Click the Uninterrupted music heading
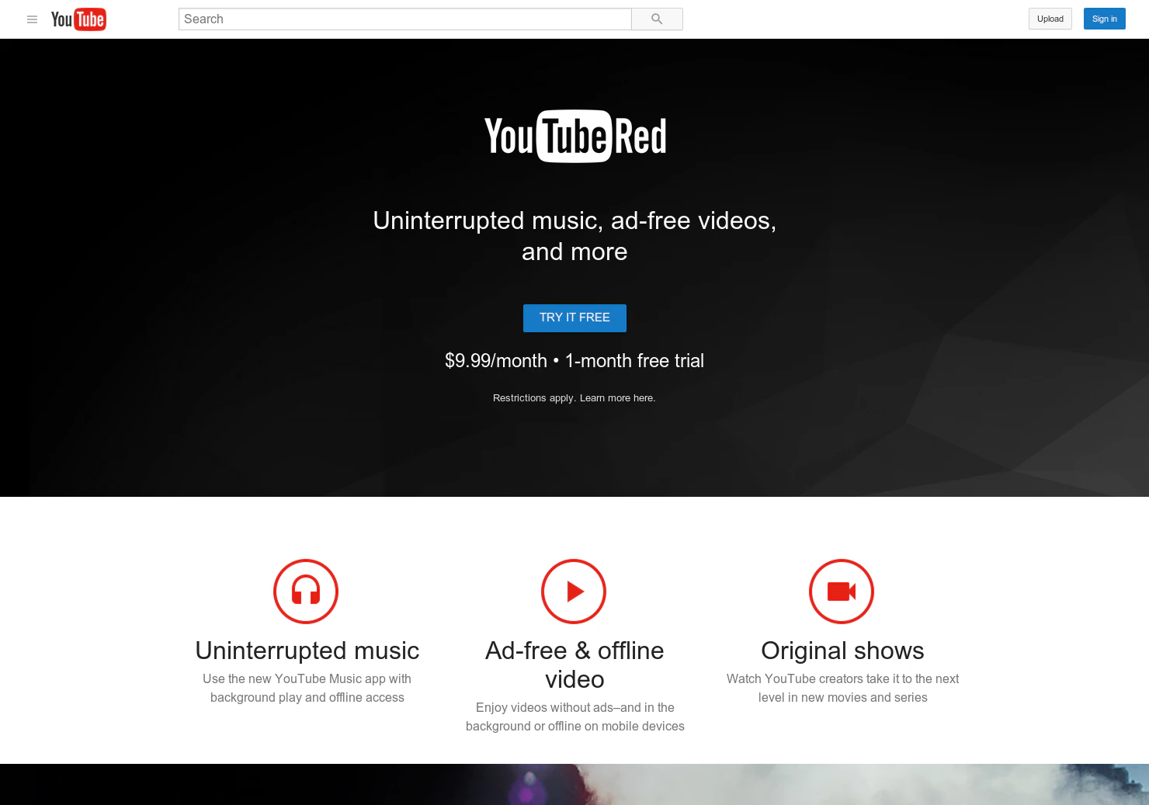This screenshot has height=805, width=1149. point(307,651)
